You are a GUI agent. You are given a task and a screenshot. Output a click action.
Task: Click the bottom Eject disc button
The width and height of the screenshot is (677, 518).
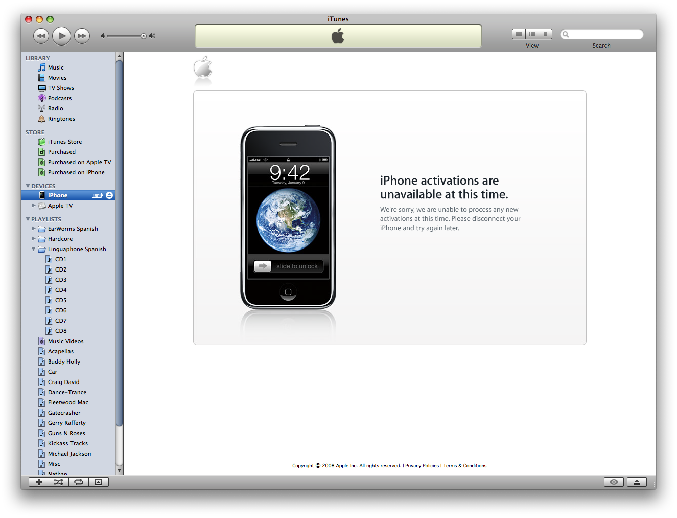click(637, 482)
